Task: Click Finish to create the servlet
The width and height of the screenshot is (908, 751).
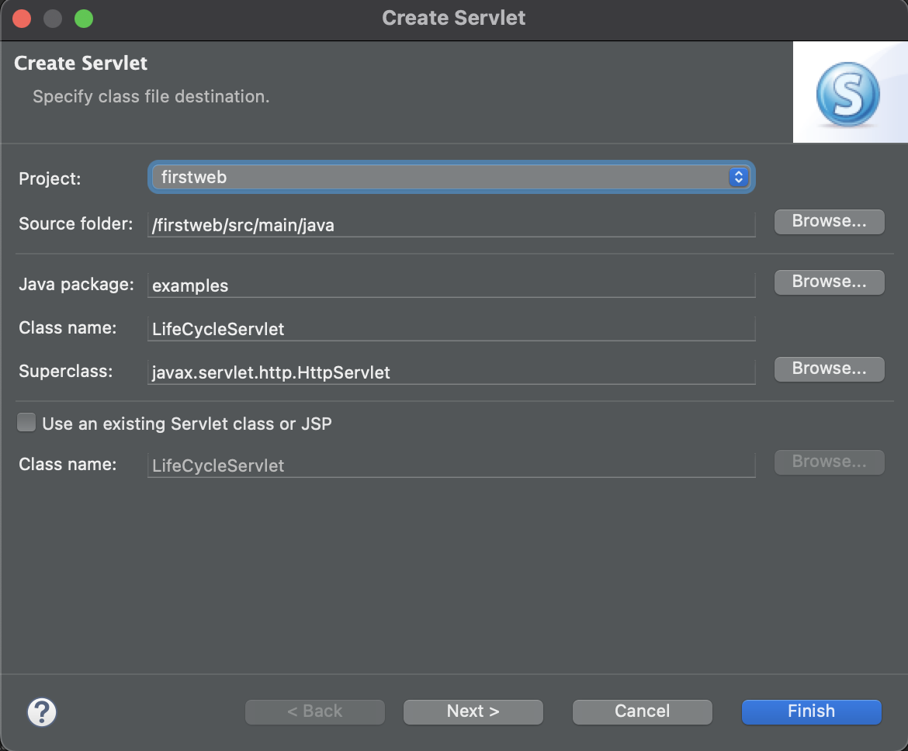Action: (811, 711)
